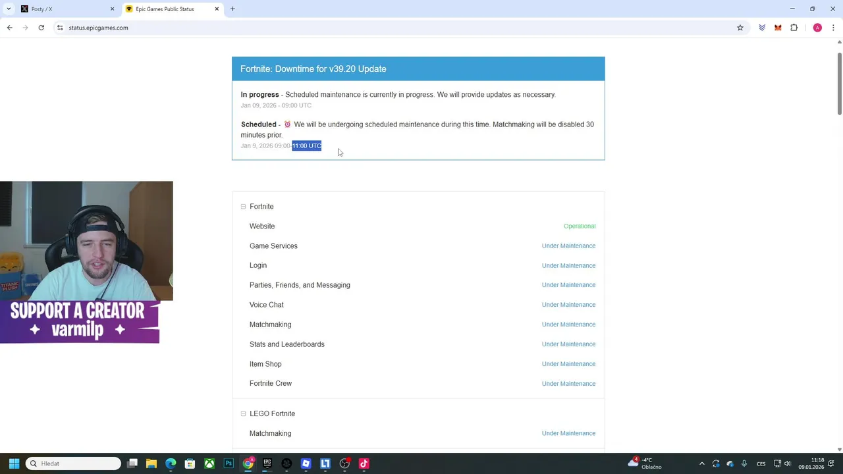
Task: Click the 'Stats and Leaderboards' label
Action: (x=287, y=344)
